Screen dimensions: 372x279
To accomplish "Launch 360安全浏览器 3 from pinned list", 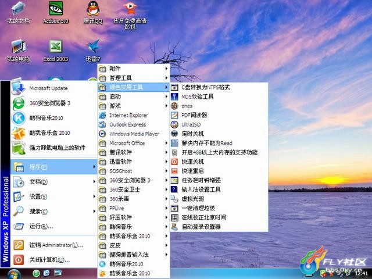I will tap(54, 103).
